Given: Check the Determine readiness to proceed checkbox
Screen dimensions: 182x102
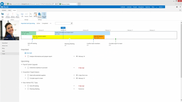Looking at the screenshot, I should coord(28,68).
